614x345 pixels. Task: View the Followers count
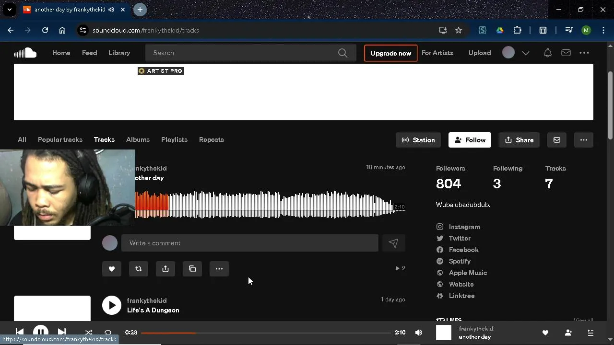point(449,184)
